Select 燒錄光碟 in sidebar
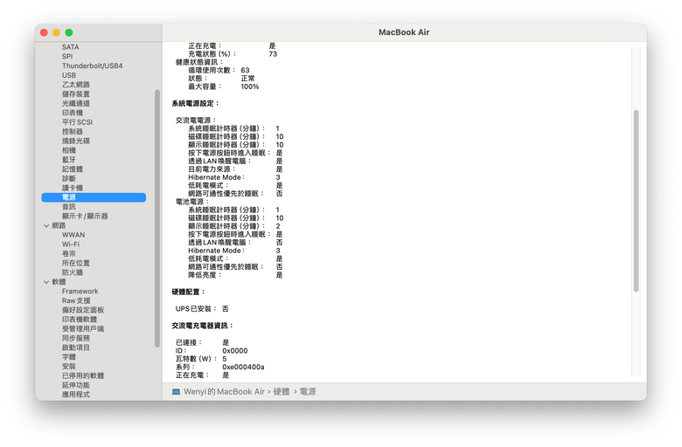 tap(76, 141)
